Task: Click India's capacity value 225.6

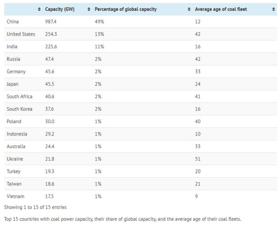Action: (x=51, y=47)
